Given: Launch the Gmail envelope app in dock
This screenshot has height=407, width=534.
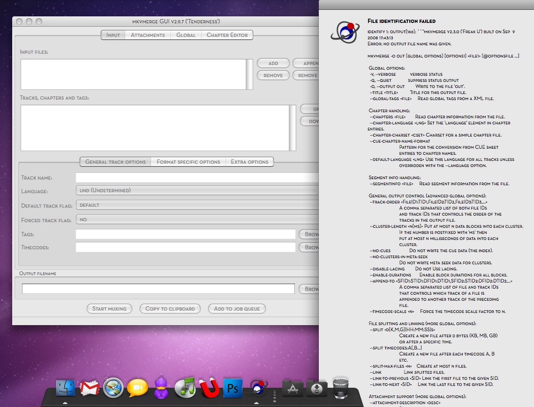Looking at the screenshot, I should (x=89, y=388).
